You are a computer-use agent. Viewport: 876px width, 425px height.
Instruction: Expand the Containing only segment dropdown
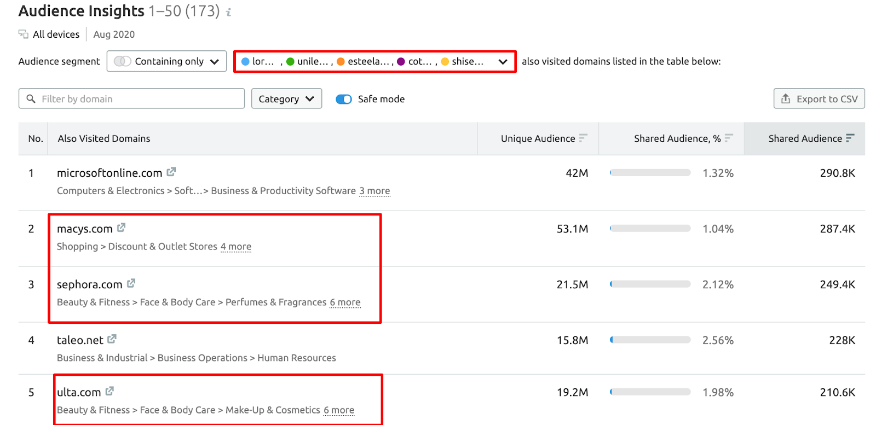click(x=167, y=61)
